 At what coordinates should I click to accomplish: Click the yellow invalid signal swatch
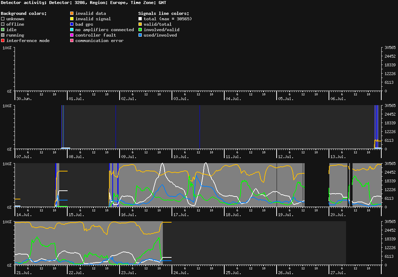pos(72,19)
